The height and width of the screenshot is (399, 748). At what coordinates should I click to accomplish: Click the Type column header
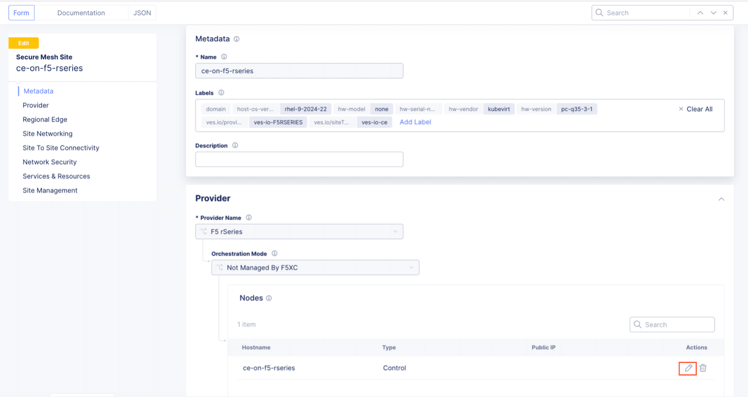389,348
